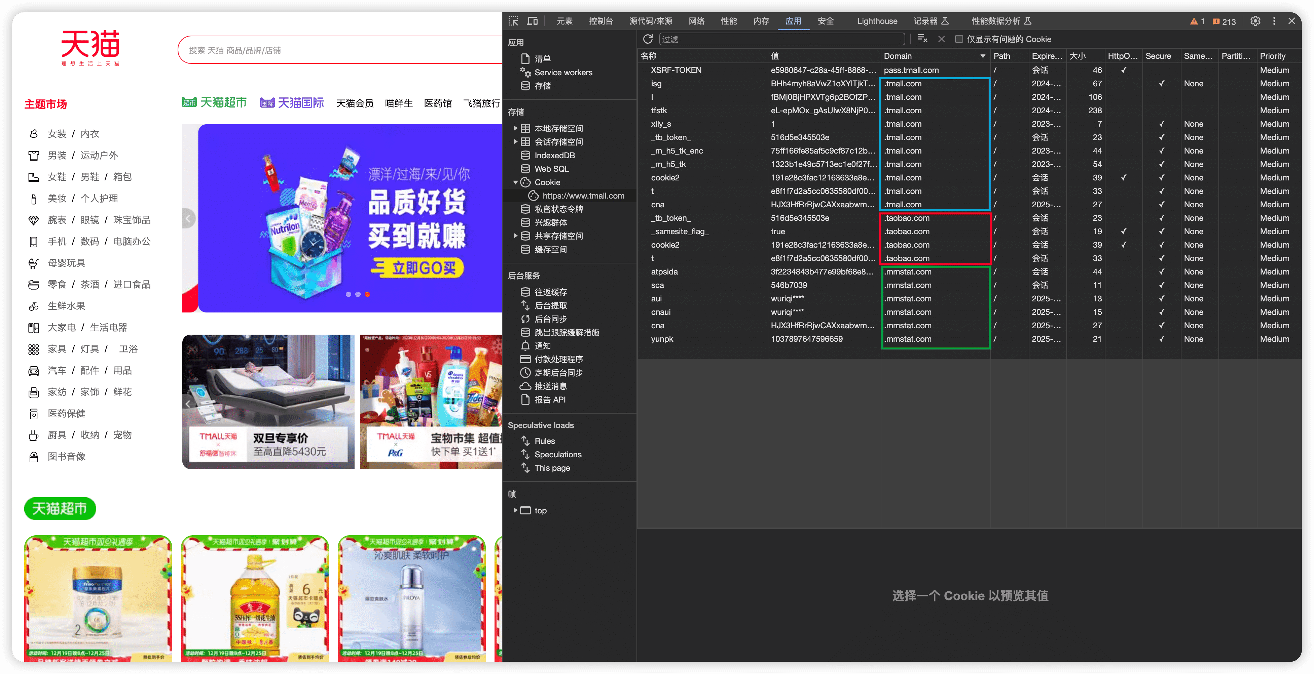The image size is (1314, 674).
Task: Open DevTools settings gear
Action: tap(1255, 21)
